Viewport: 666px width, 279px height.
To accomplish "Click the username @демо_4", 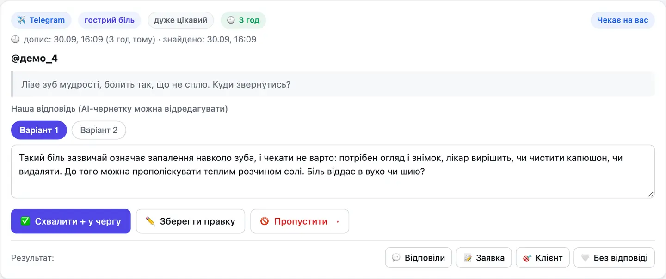I will point(34,59).
